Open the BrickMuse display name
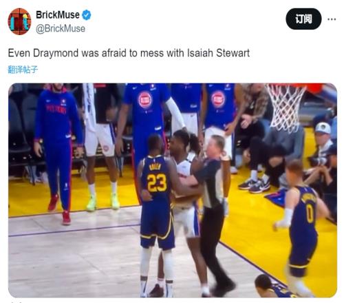 click(x=58, y=15)
